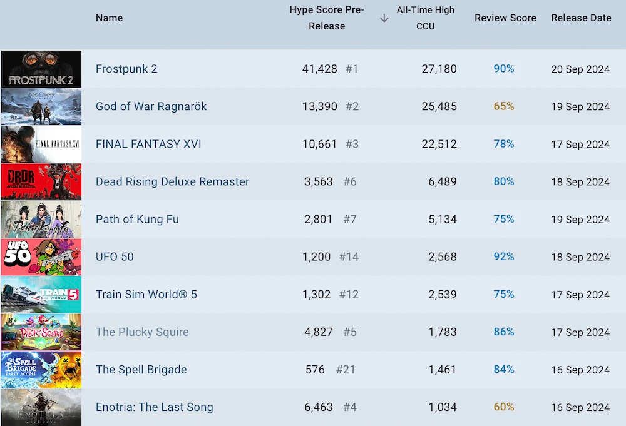
Task: Click UFO 50's 92% review score
Action: tap(503, 256)
